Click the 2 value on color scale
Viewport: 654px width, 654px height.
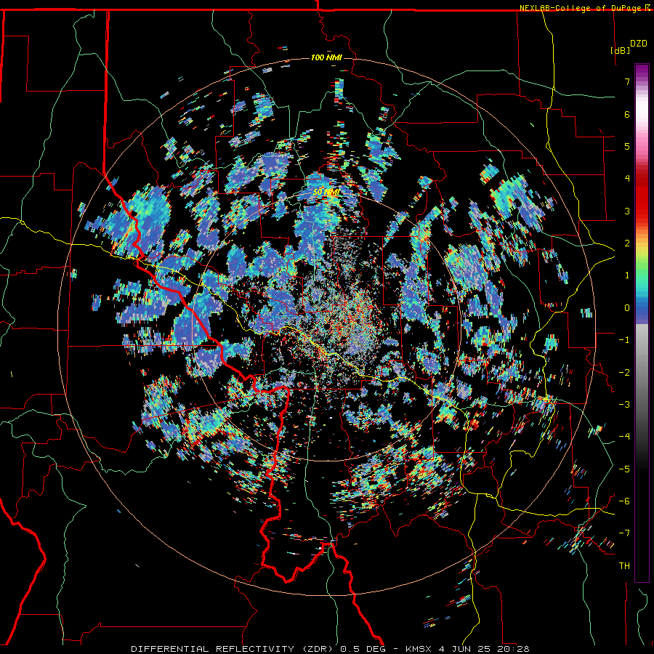(627, 243)
